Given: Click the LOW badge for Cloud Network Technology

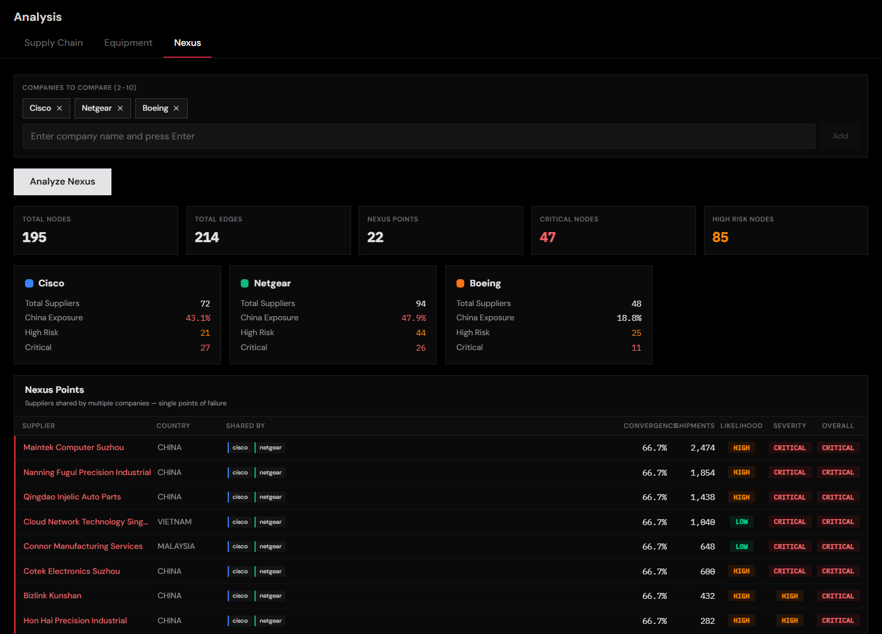Looking at the screenshot, I should (741, 521).
